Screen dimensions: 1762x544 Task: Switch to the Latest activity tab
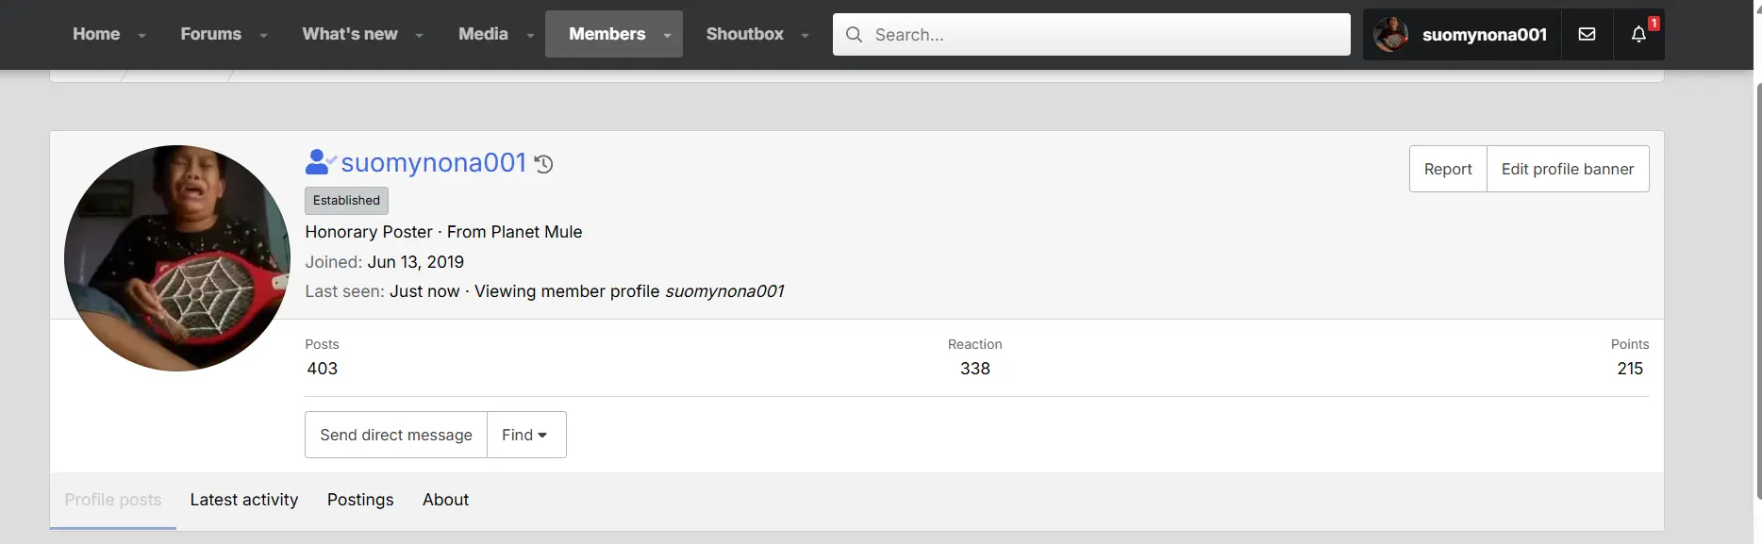(x=244, y=500)
